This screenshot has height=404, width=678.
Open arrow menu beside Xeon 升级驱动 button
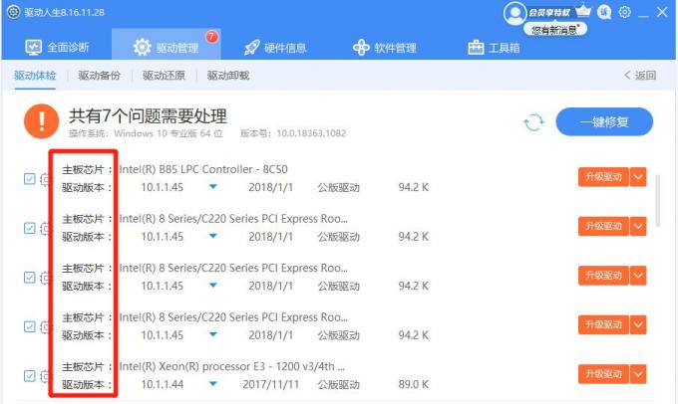click(x=638, y=374)
